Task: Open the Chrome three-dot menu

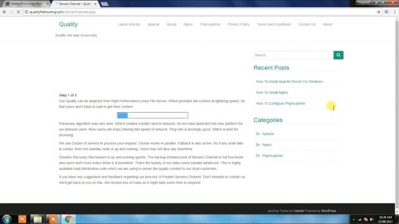Action: point(395,12)
